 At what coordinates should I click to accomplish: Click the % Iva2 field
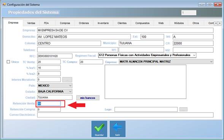[49, 74]
